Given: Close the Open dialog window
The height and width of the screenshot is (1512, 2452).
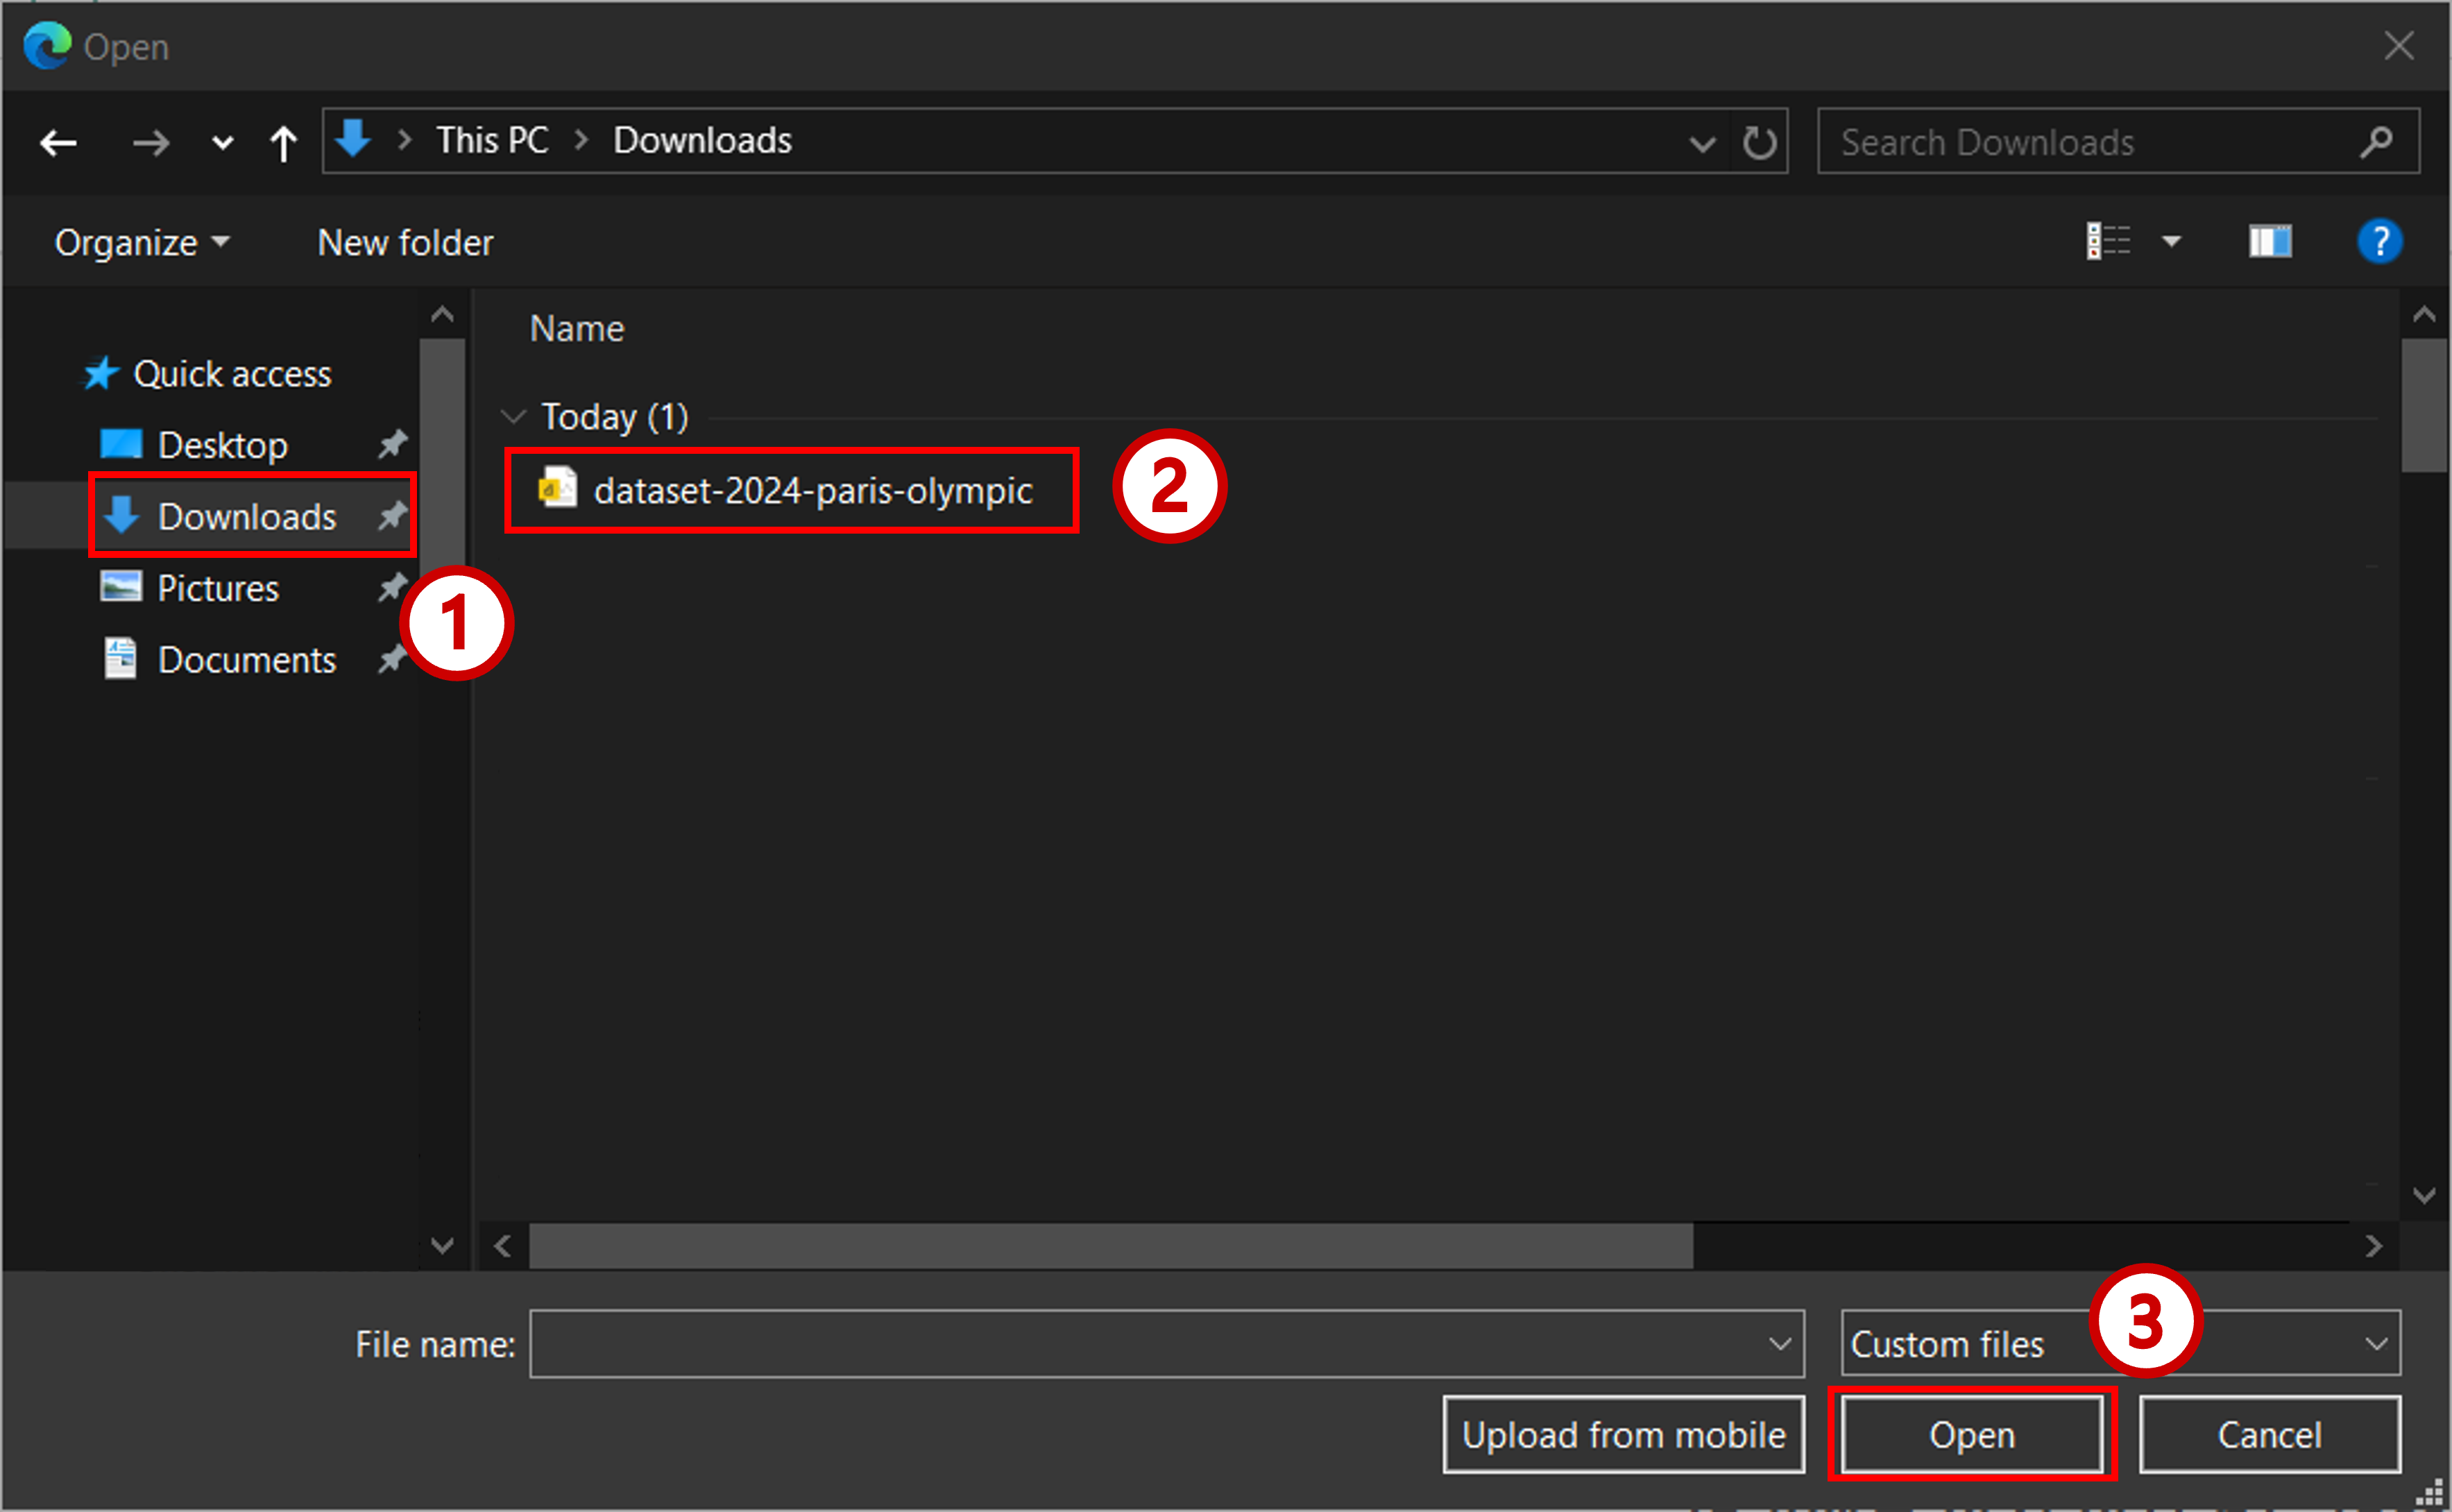Looking at the screenshot, I should pos(2399,46).
